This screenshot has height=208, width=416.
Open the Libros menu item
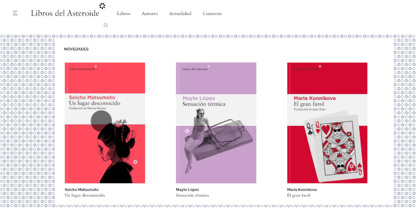[124, 14]
